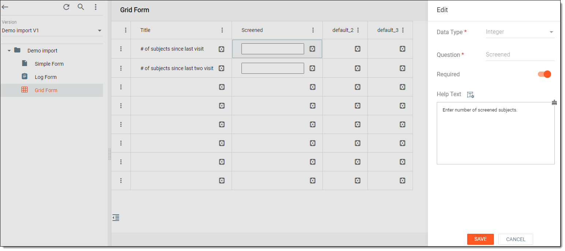Click the Title column header text
Viewport: 565px width, 251px height.
tap(145, 30)
